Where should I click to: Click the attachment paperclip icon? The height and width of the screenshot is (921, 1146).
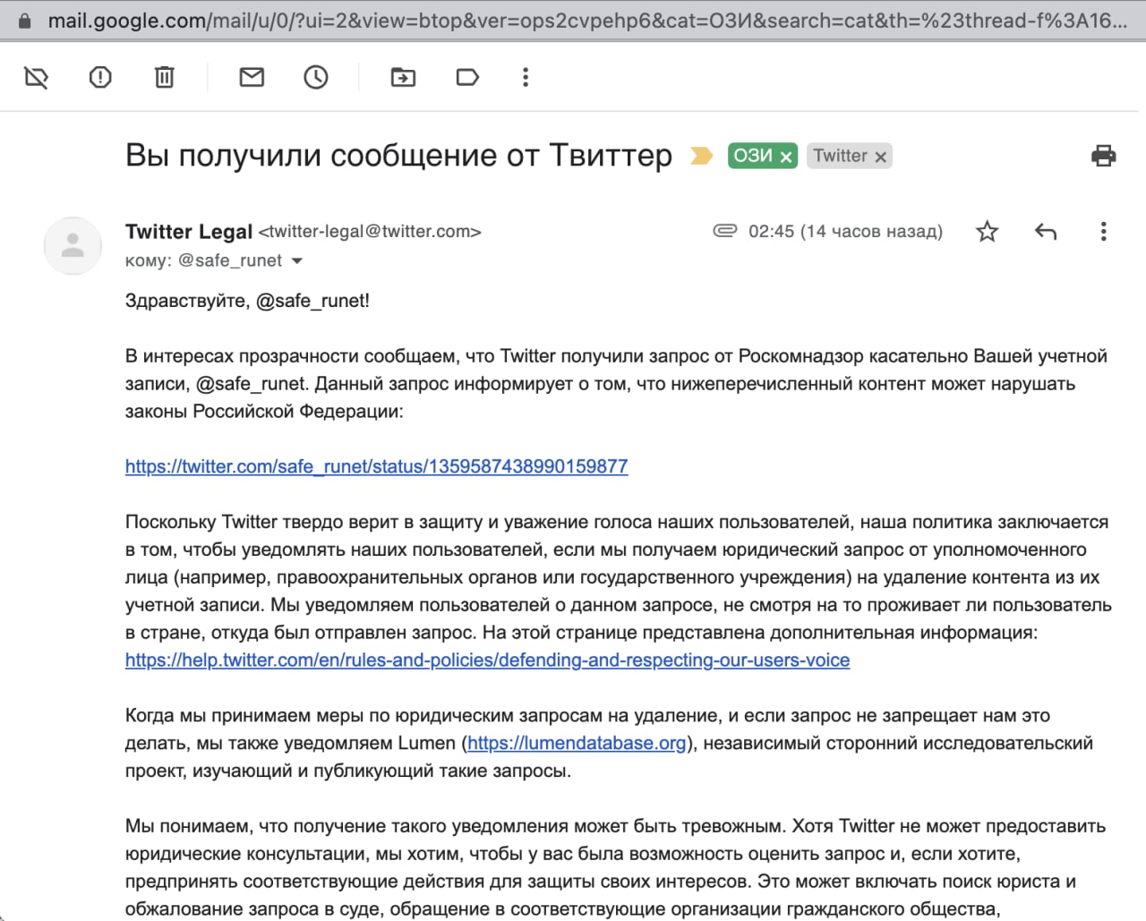pyautogui.click(x=724, y=231)
